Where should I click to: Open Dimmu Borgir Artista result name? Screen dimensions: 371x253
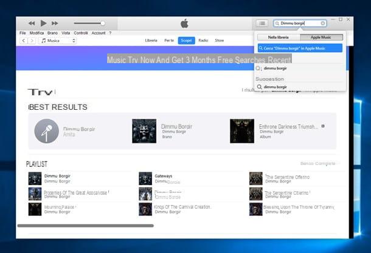(x=79, y=129)
